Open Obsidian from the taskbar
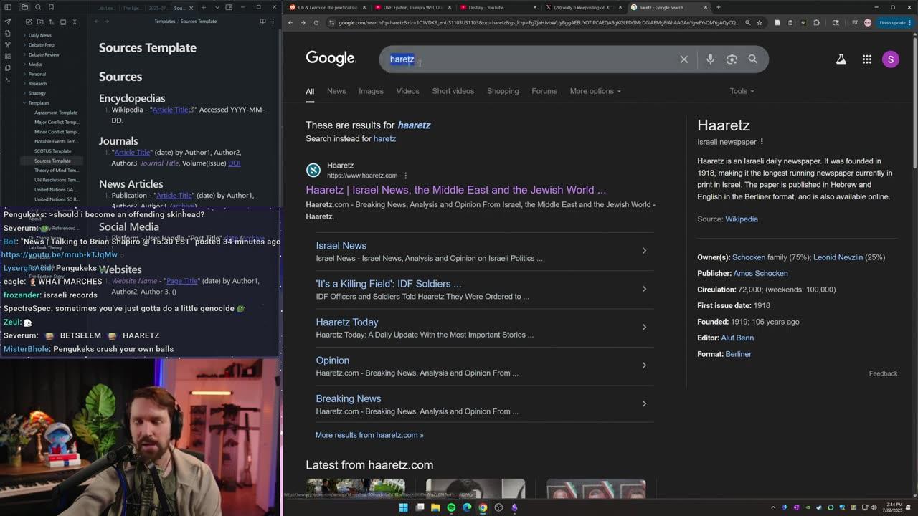Viewport: 918px width, 516px height. pyautogui.click(x=514, y=507)
